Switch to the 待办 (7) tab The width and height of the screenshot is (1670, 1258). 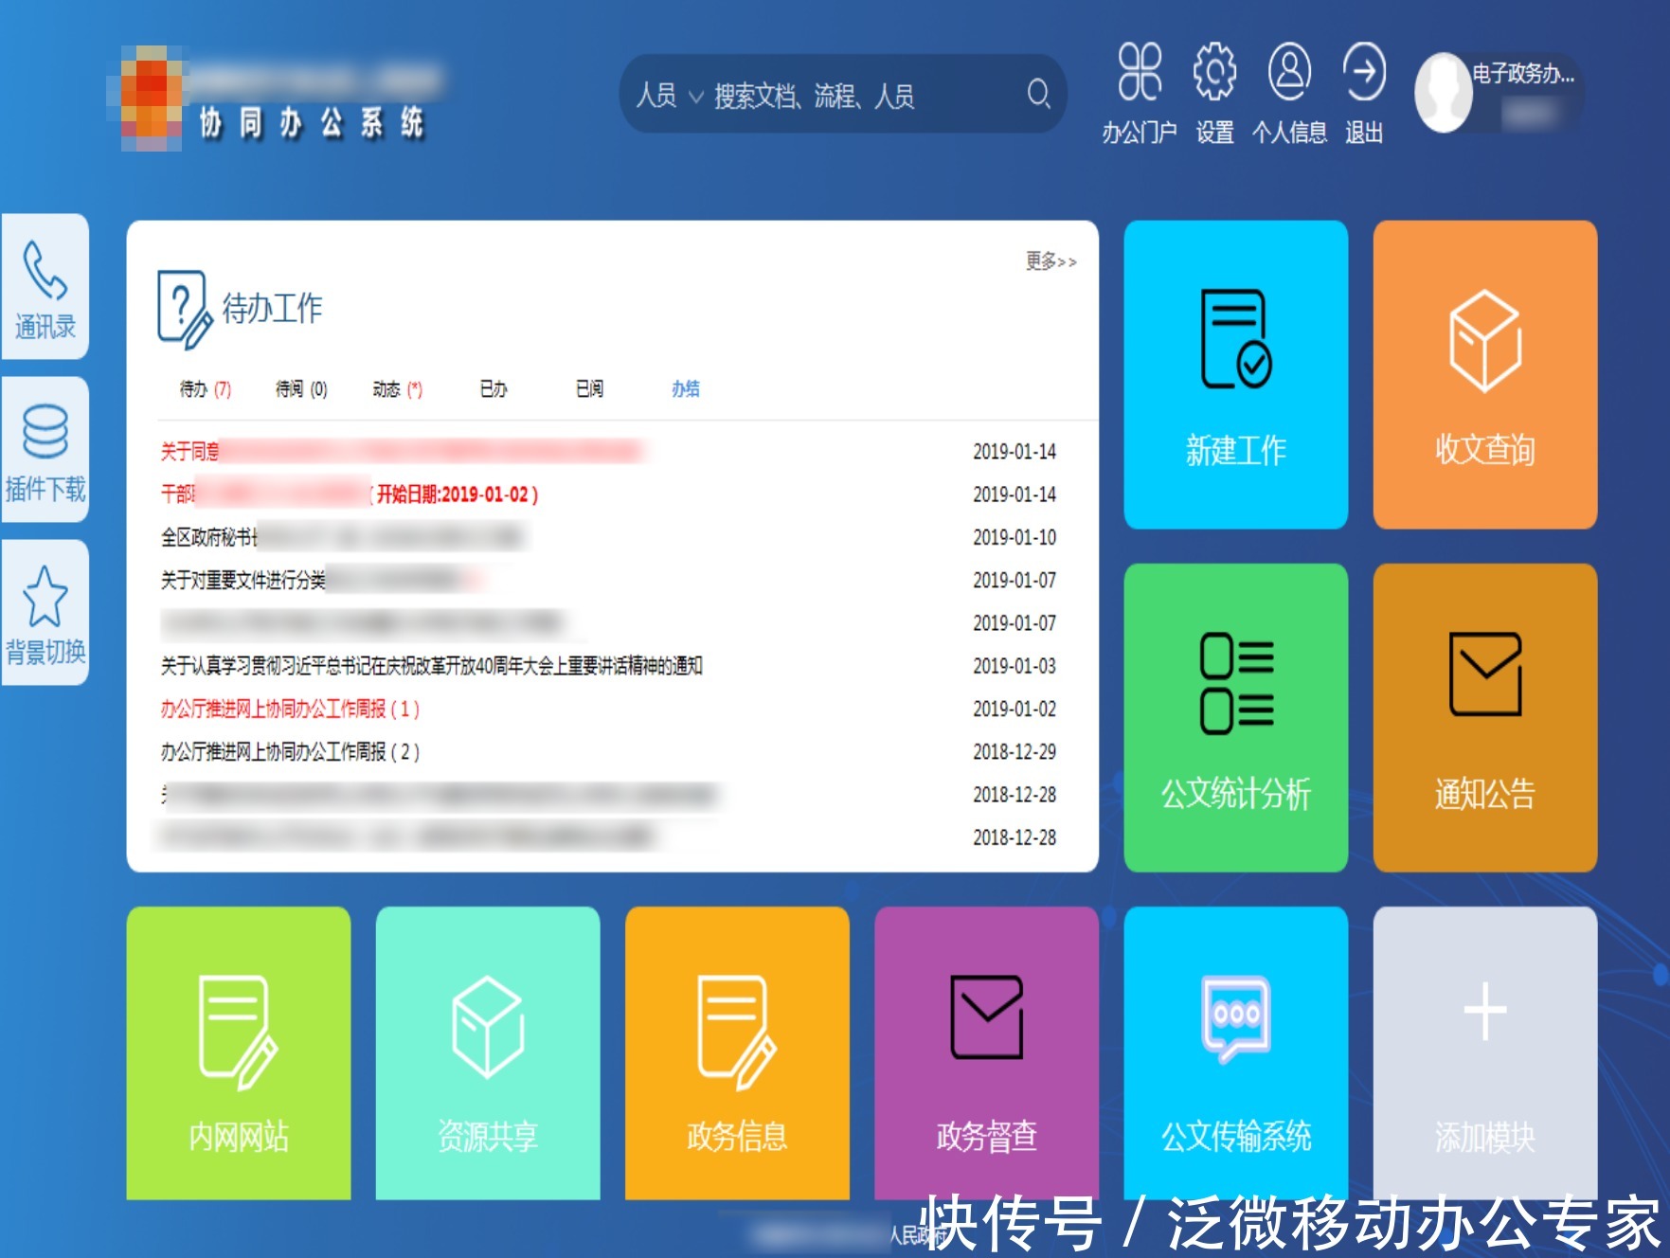pos(206,389)
